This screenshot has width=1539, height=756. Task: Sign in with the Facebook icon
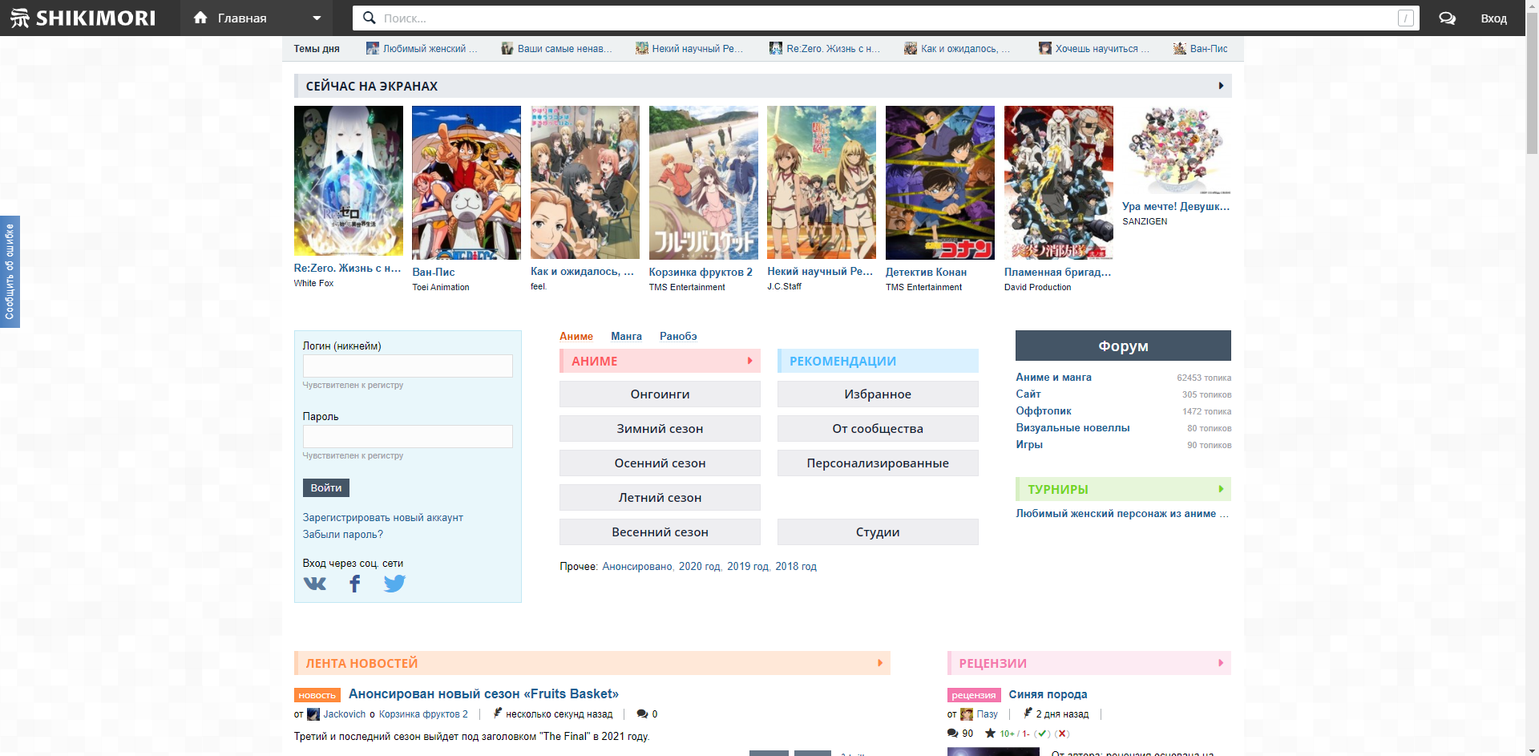[355, 584]
